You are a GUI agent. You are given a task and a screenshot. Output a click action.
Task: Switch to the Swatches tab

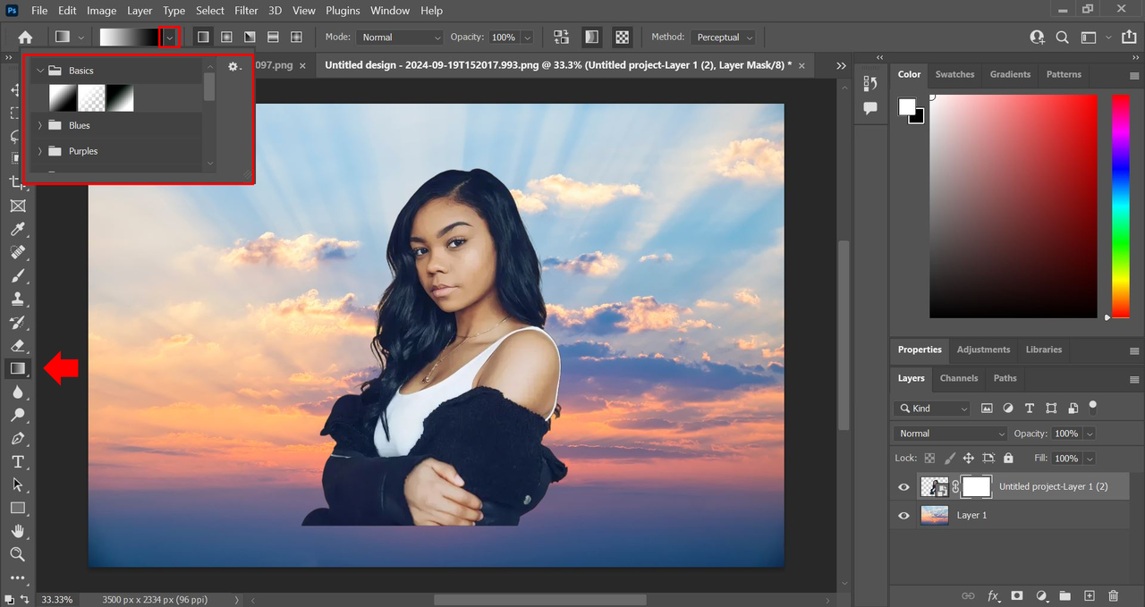pos(954,74)
